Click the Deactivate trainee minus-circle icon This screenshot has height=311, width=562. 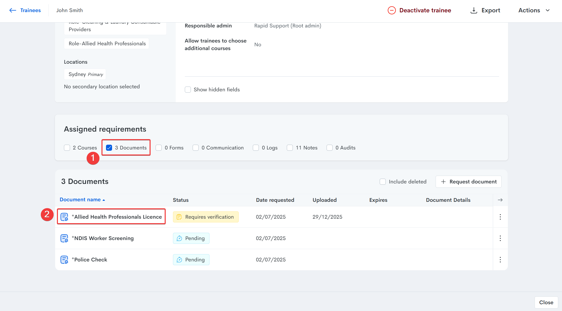tap(392, 10)
